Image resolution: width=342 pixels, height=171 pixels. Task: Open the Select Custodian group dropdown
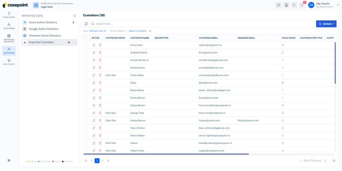[x=139, y=31]
